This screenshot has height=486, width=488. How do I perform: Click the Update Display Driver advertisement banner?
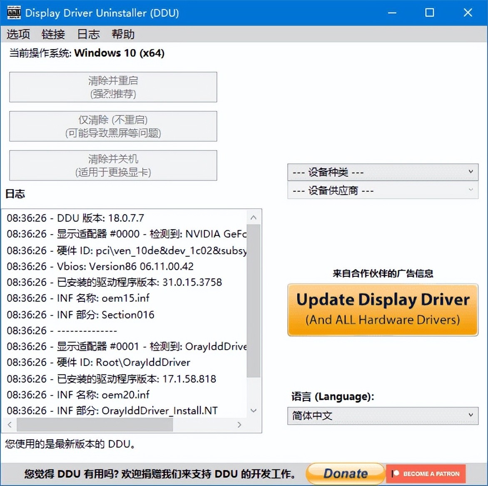[382, 310]
